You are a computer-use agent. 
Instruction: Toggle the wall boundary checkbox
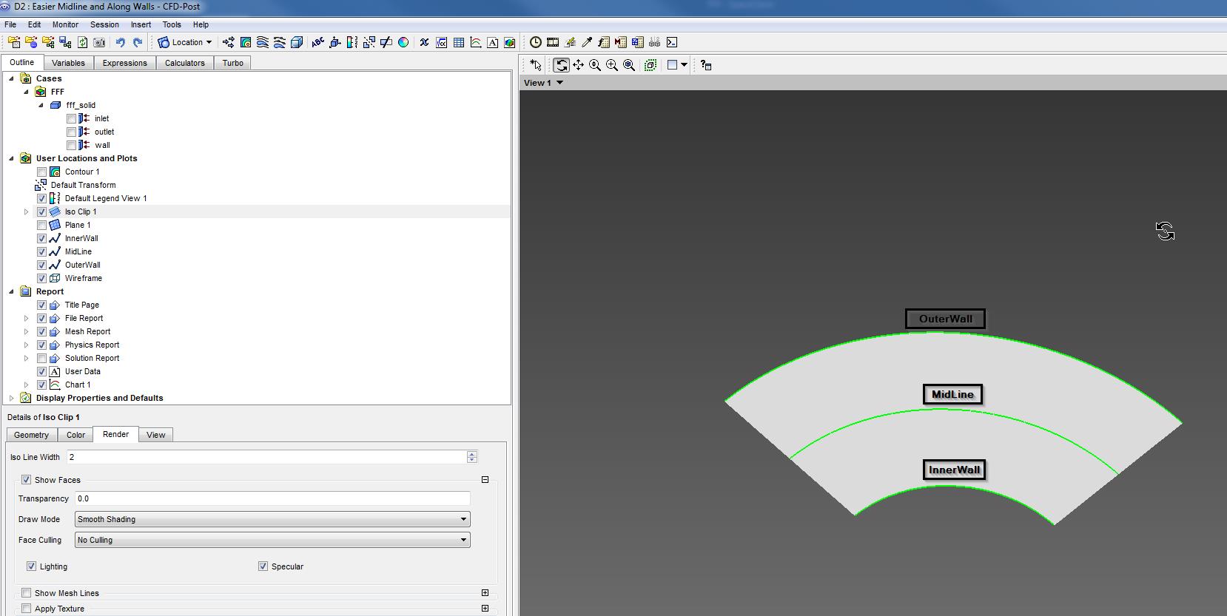pos(72,145)
